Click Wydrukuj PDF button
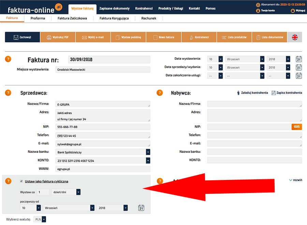Viewport: 307px width, 225px height. click(58, 37)
